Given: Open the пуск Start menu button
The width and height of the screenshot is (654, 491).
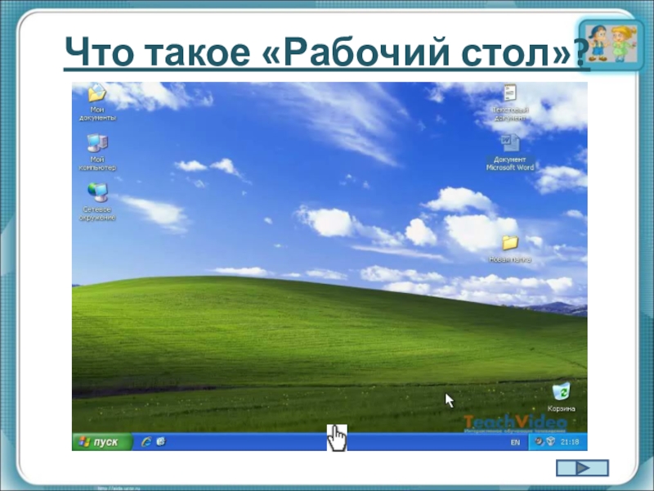Looking at the screenshot, I should coord(101,442).
